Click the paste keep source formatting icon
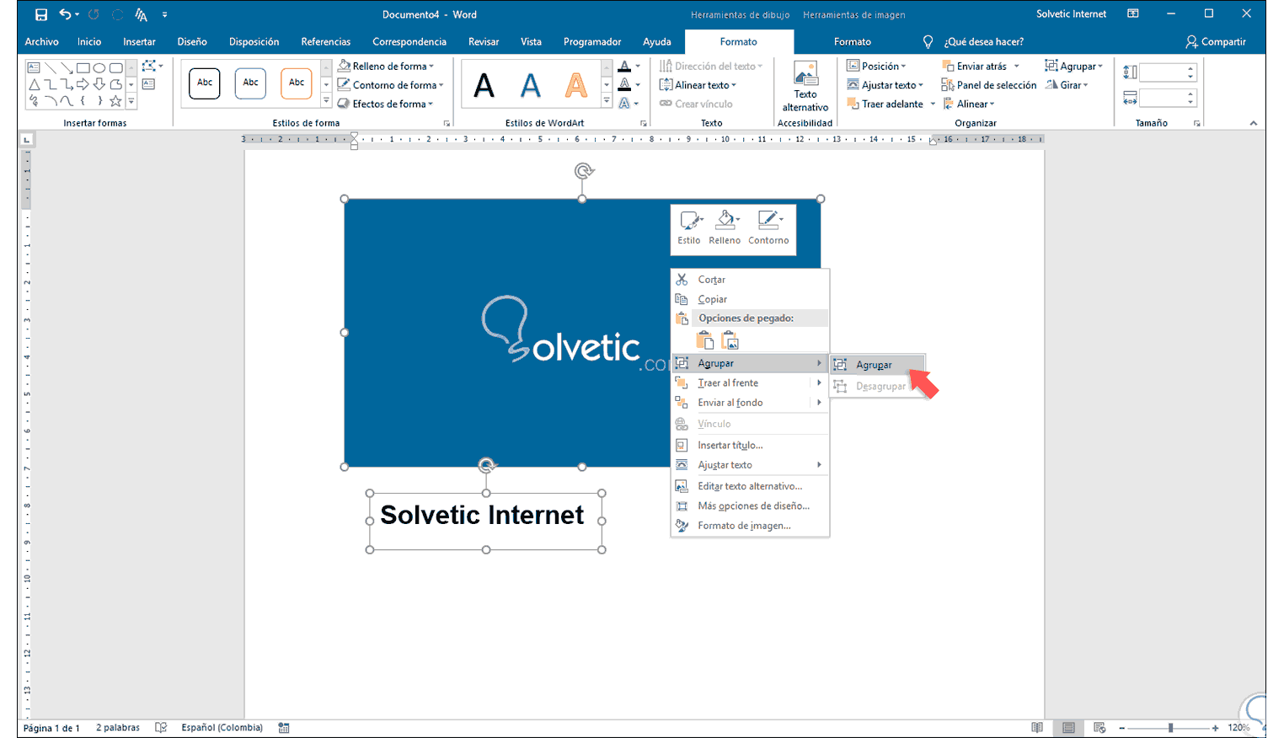The image size is (1284, 738). 704,340
